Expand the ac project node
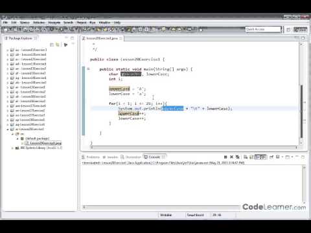 pos(8,60)
